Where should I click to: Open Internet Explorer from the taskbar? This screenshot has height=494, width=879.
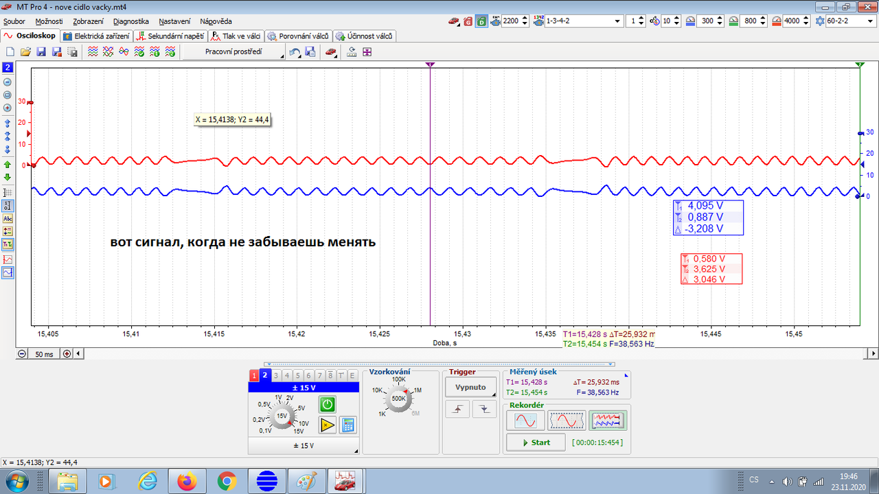point(147,481)
